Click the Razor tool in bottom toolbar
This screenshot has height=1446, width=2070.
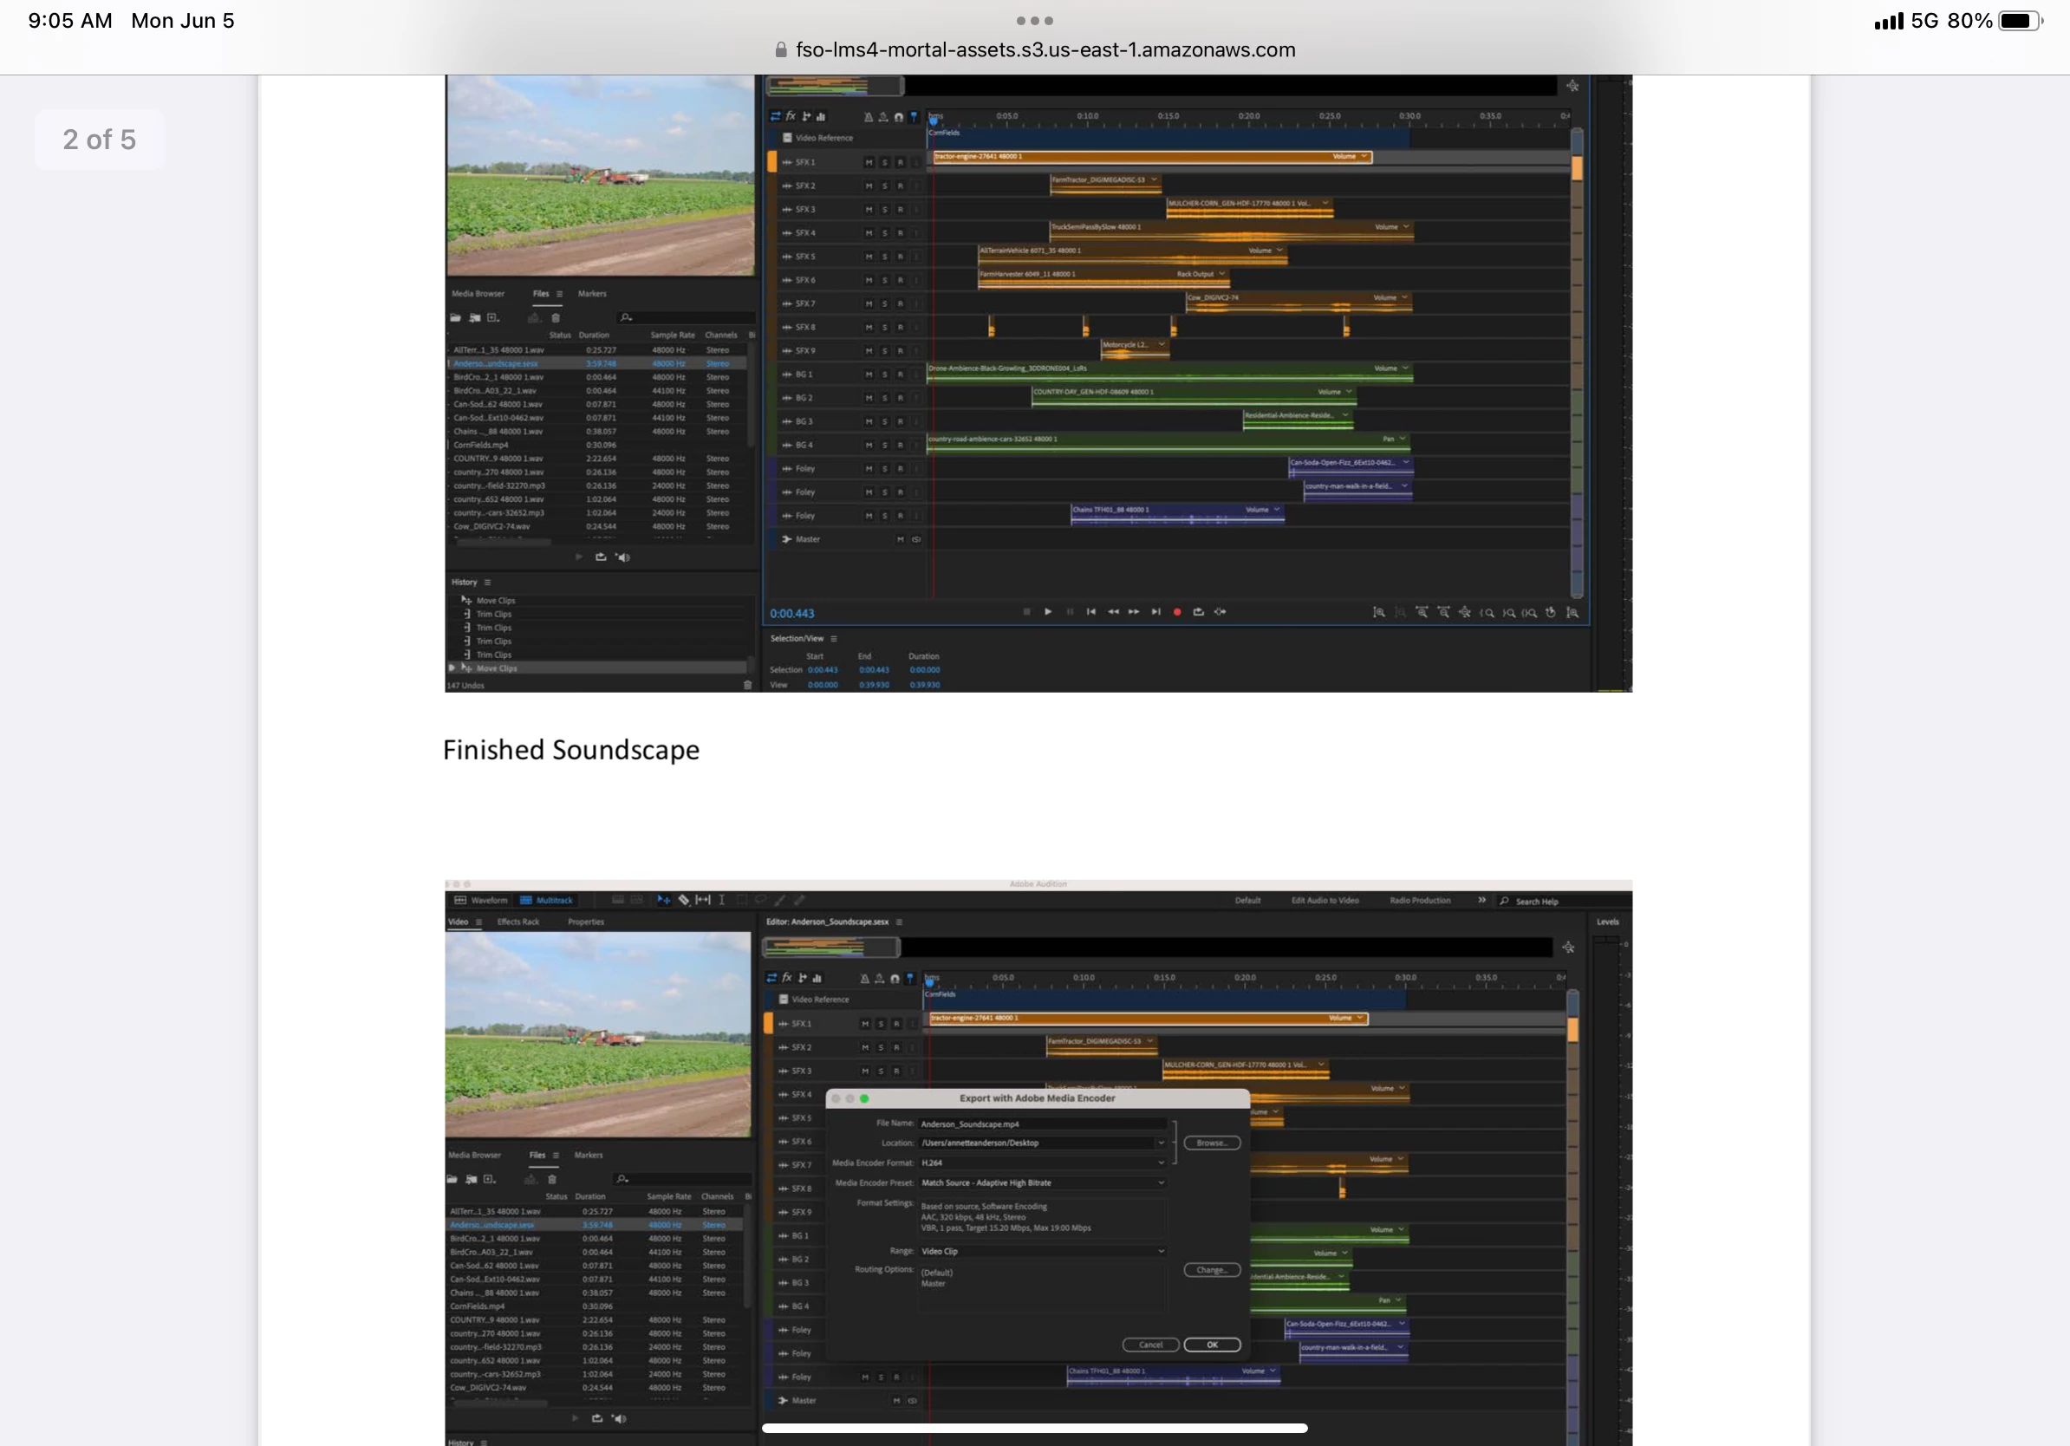click(x=684, y=900)
